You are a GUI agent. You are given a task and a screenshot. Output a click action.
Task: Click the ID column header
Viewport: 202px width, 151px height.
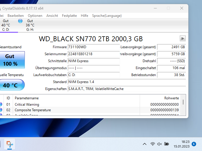tap(8, 98)
